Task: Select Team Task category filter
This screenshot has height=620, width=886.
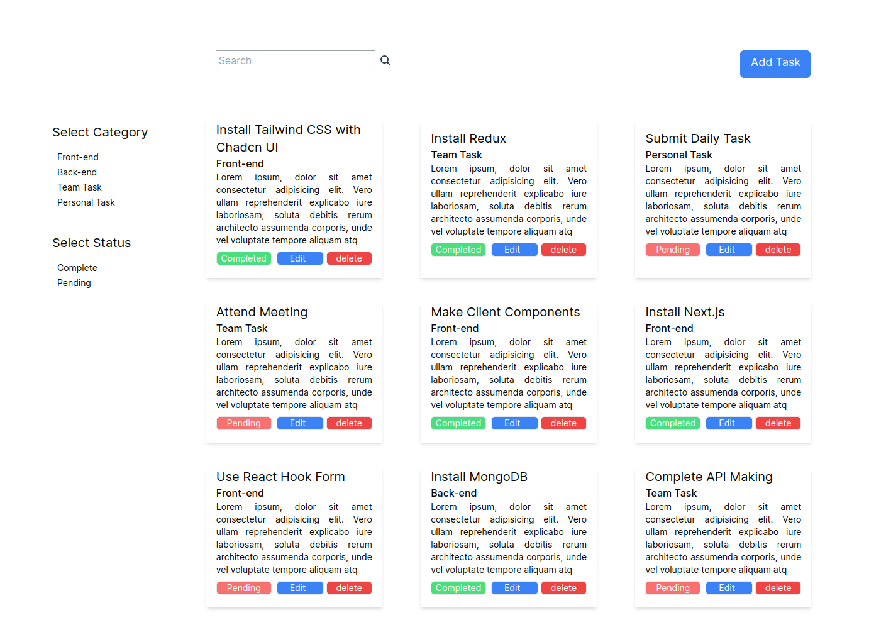Action: pyautogui.click(x=79, y=187)
